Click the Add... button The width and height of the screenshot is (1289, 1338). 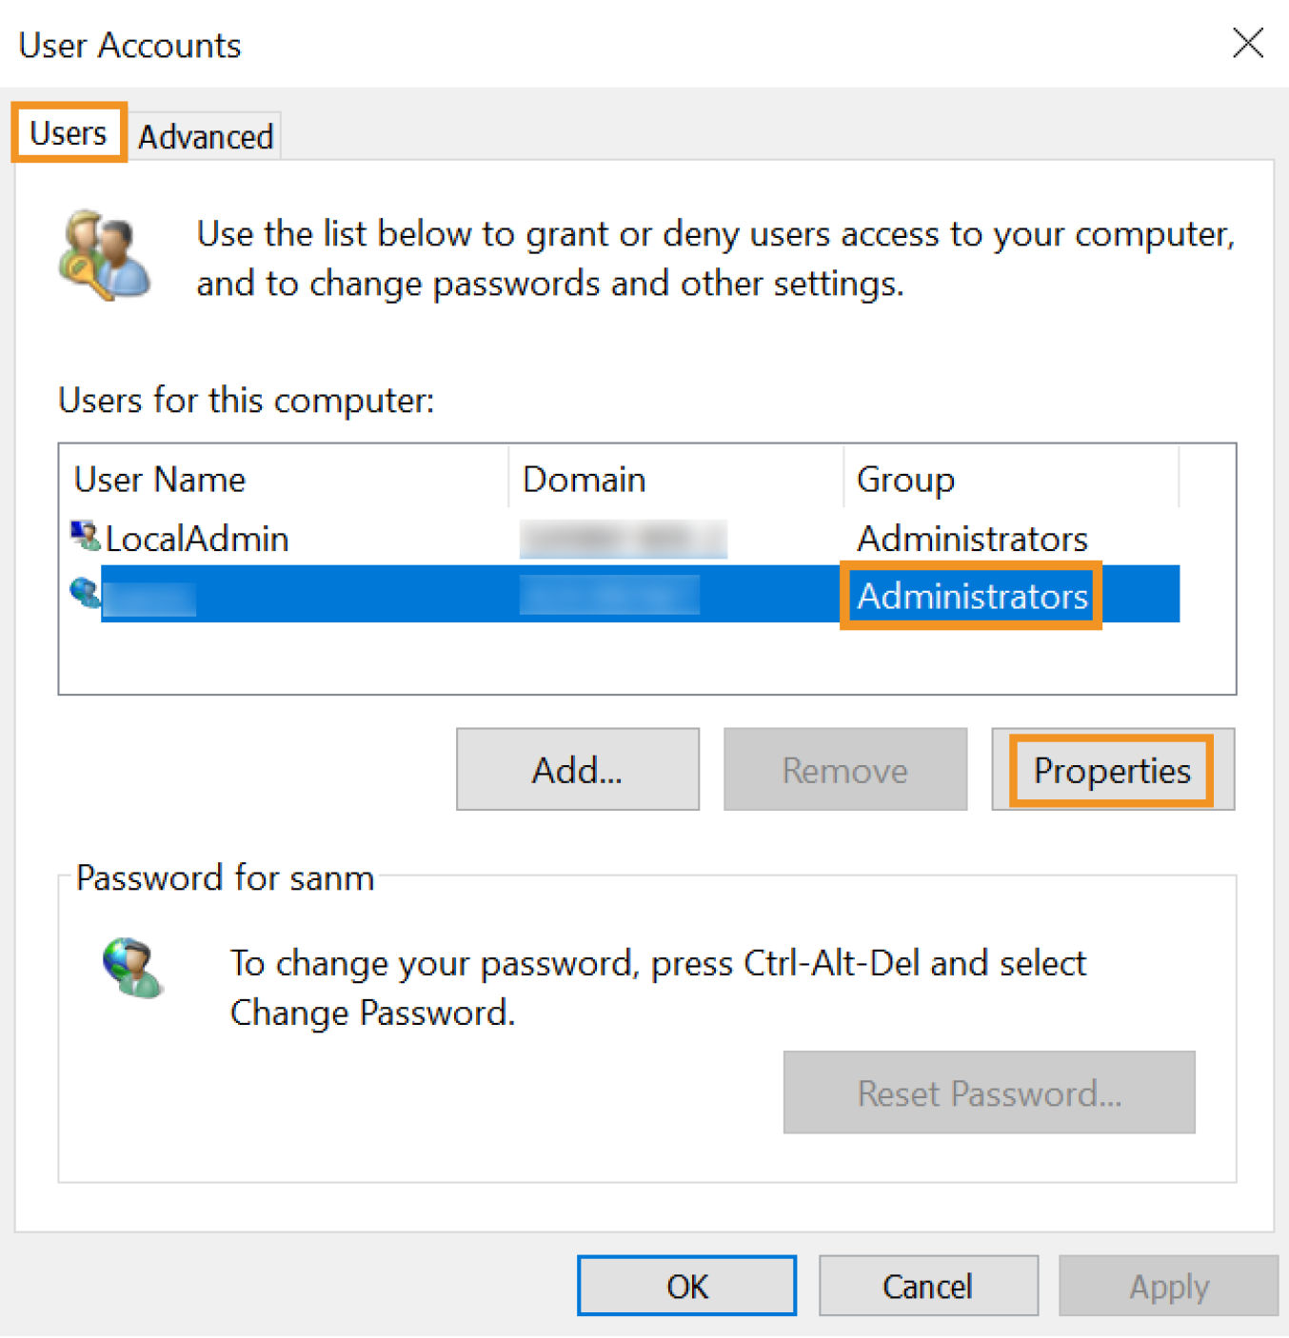coord(577,770)
